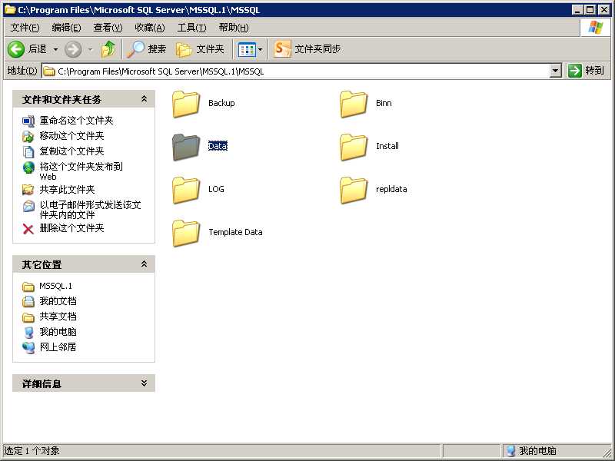Click the 选定 1 个对象 status text
The height and width of the screenshot is (461, 615).
tap(32, 451)
